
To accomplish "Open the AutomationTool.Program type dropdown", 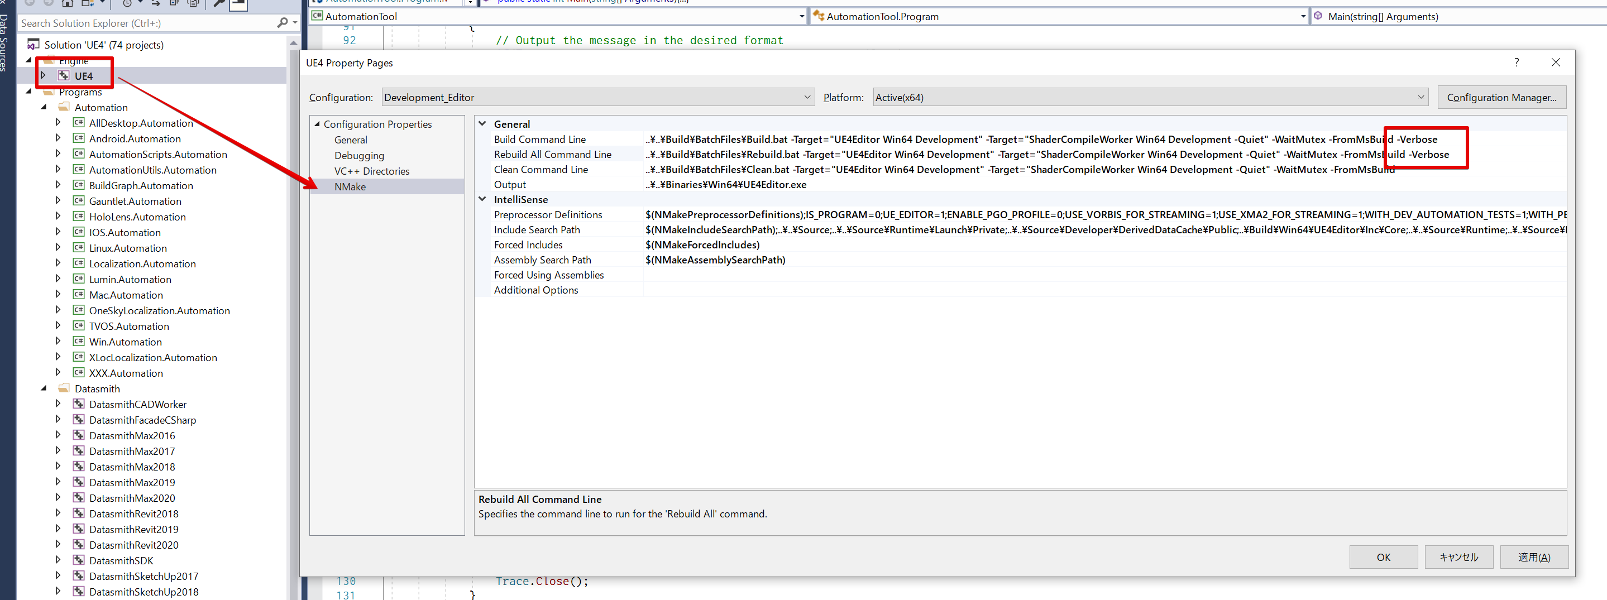I will pyautogui.click(x=1303, y=17).
